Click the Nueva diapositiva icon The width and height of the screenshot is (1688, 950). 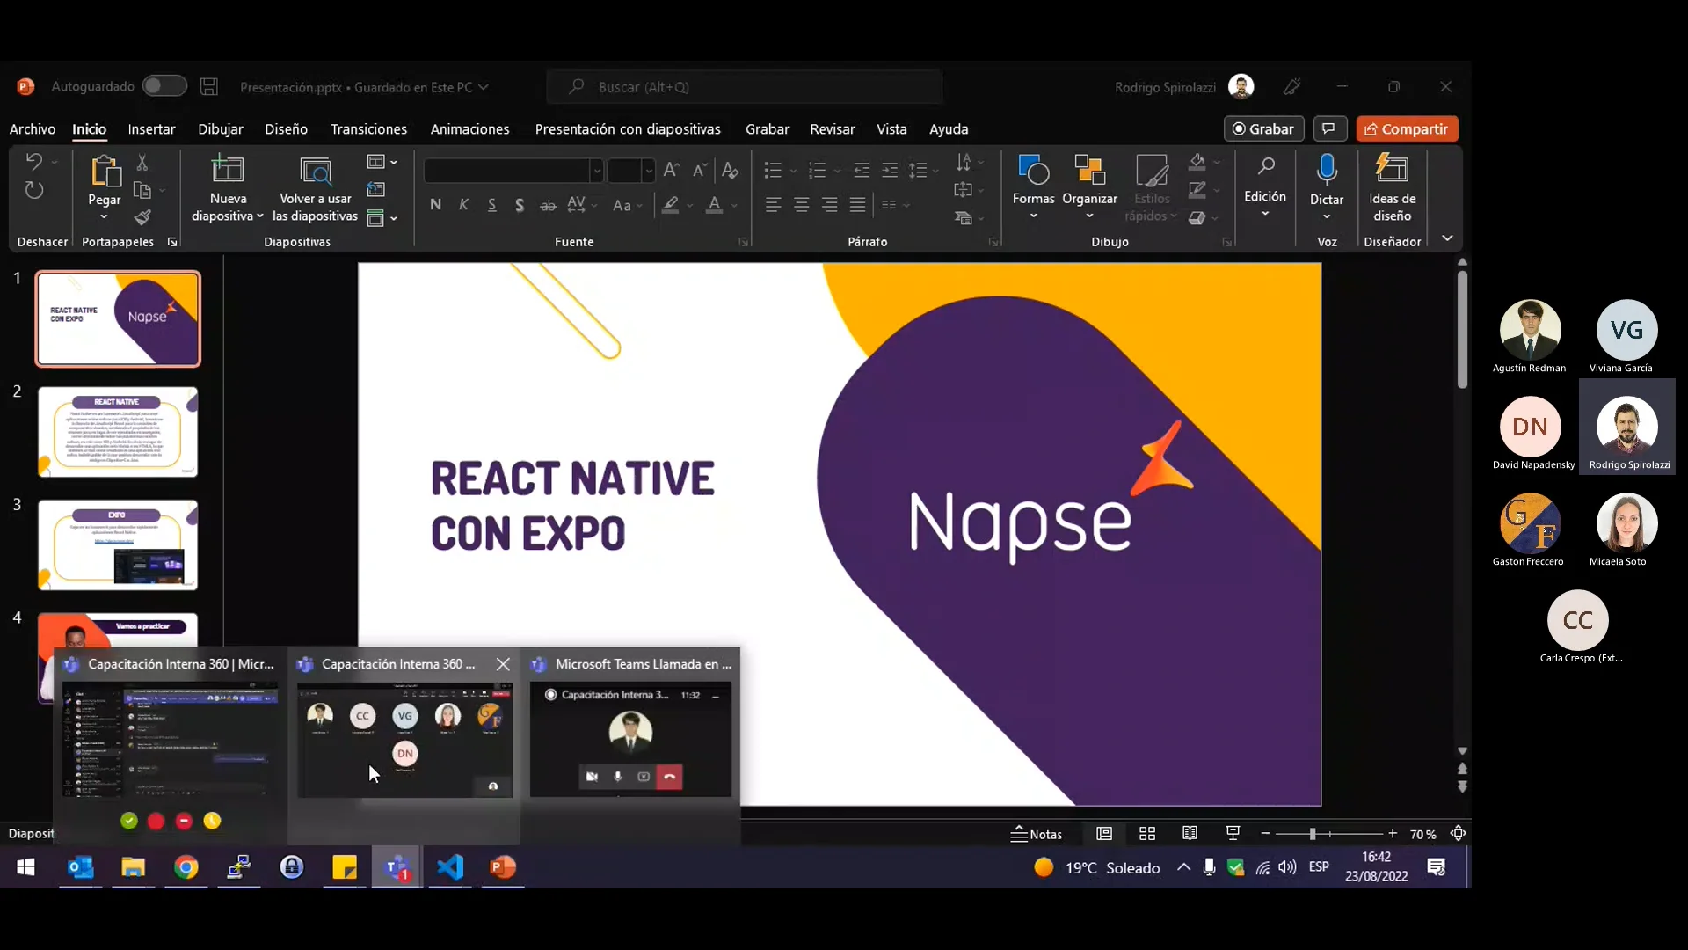point(228,168)
